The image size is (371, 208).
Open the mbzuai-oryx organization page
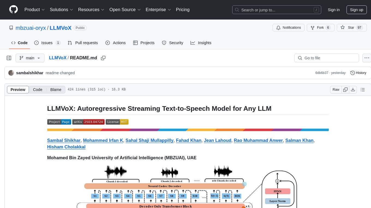31,28
